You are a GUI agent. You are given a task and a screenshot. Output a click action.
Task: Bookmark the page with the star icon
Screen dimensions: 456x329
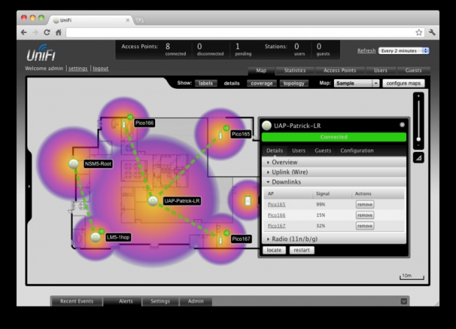click(419, 32)
